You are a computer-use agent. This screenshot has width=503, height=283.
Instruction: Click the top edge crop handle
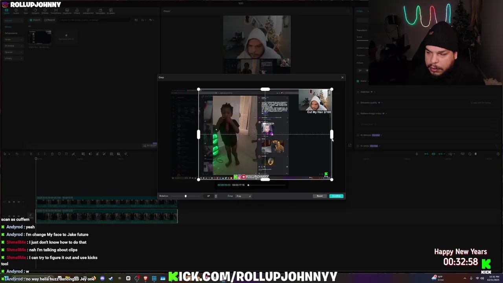265,90
